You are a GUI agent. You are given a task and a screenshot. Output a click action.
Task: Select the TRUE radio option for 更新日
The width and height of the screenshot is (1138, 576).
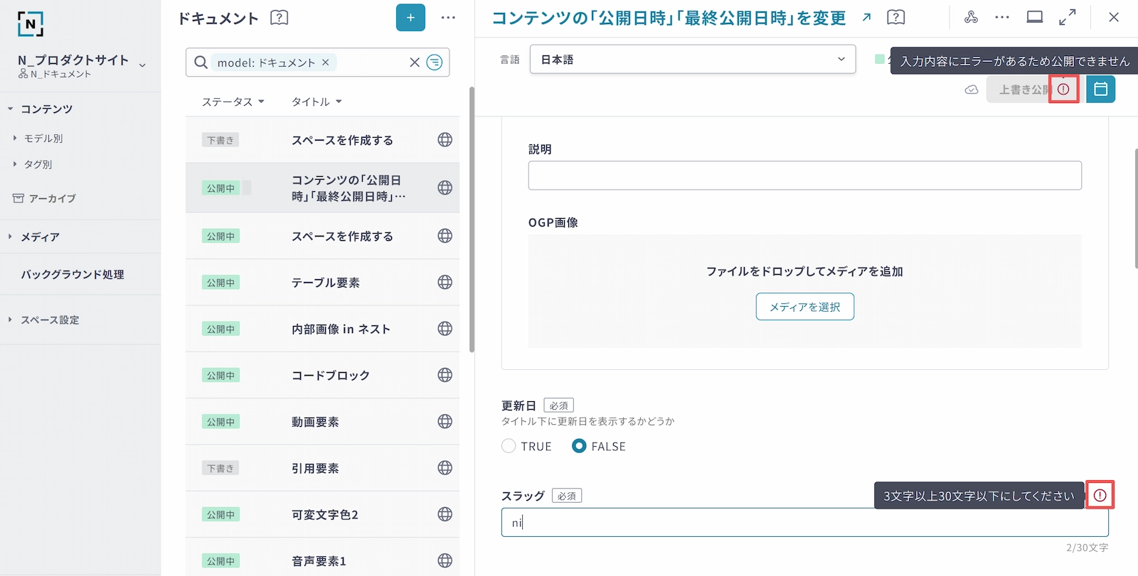click(509, 446)
